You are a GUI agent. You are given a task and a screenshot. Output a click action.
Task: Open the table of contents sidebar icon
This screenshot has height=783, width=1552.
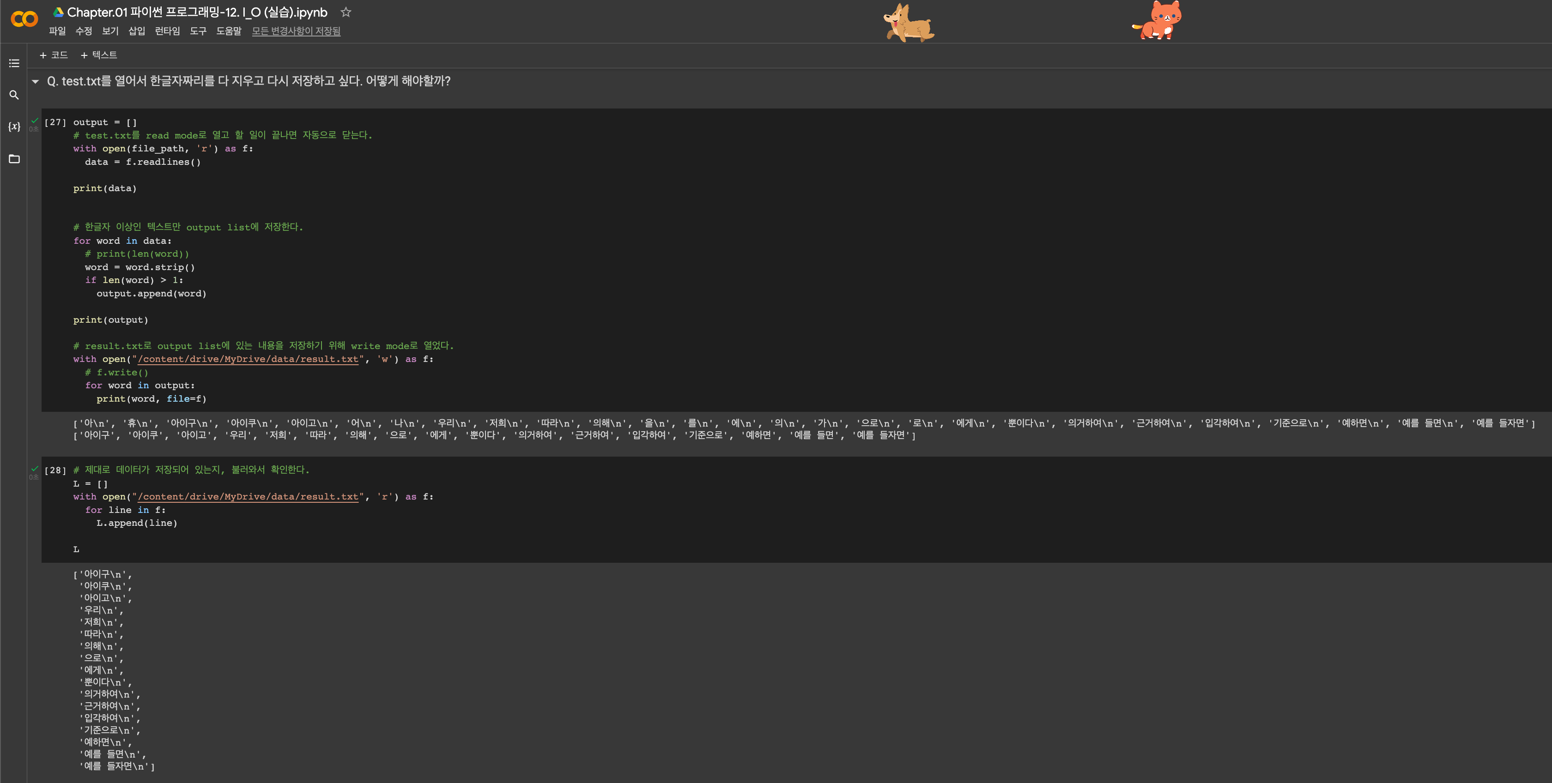[14, 63]
